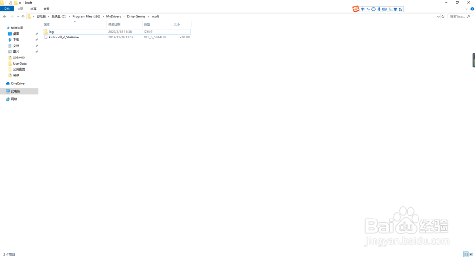The width and height of the screenshot is (475, 257).
Task: Open the Sogou emoji smiley panel
Action: pos(373,9)
